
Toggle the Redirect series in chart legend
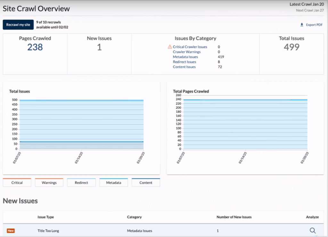click(x=81, y=183)
